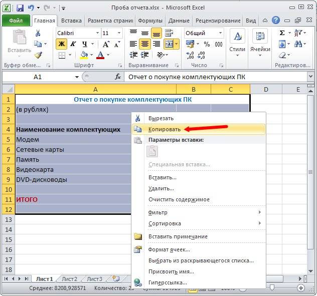
Task: Click the Borders icon in Font group
Action: click(x=62, y=55)
